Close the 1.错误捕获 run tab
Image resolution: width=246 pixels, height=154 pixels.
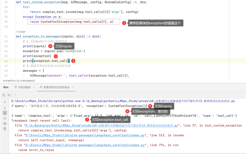point(34,87)
